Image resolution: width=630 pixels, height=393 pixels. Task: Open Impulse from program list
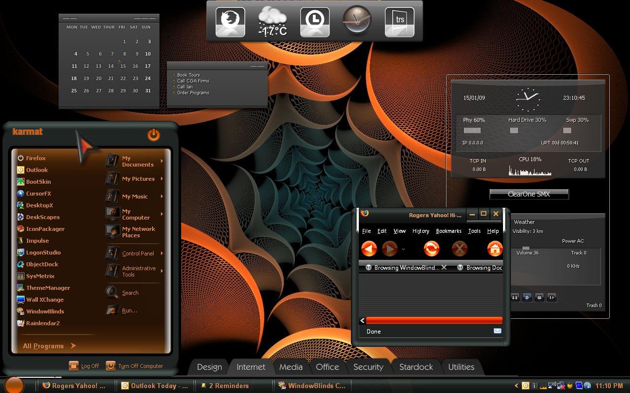point(33,241)
